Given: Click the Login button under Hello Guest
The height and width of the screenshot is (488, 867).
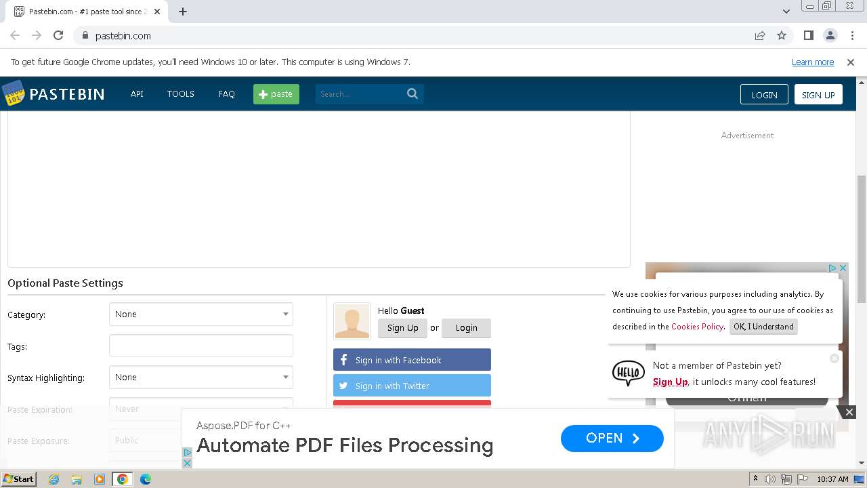Looking at the screenshot, I should pyautogui.click(x=466, y=328).
